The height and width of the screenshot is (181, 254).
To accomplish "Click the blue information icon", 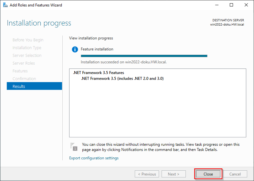I will [x=75, y=49].
